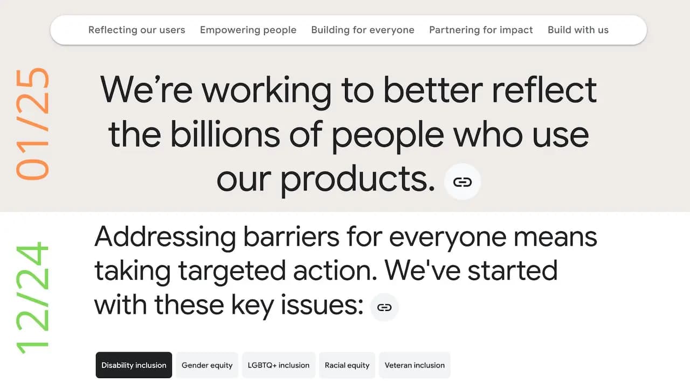Screen dimensions: 690x388
Task: Open the Reflecting our users section
Action: pos(136,30)
